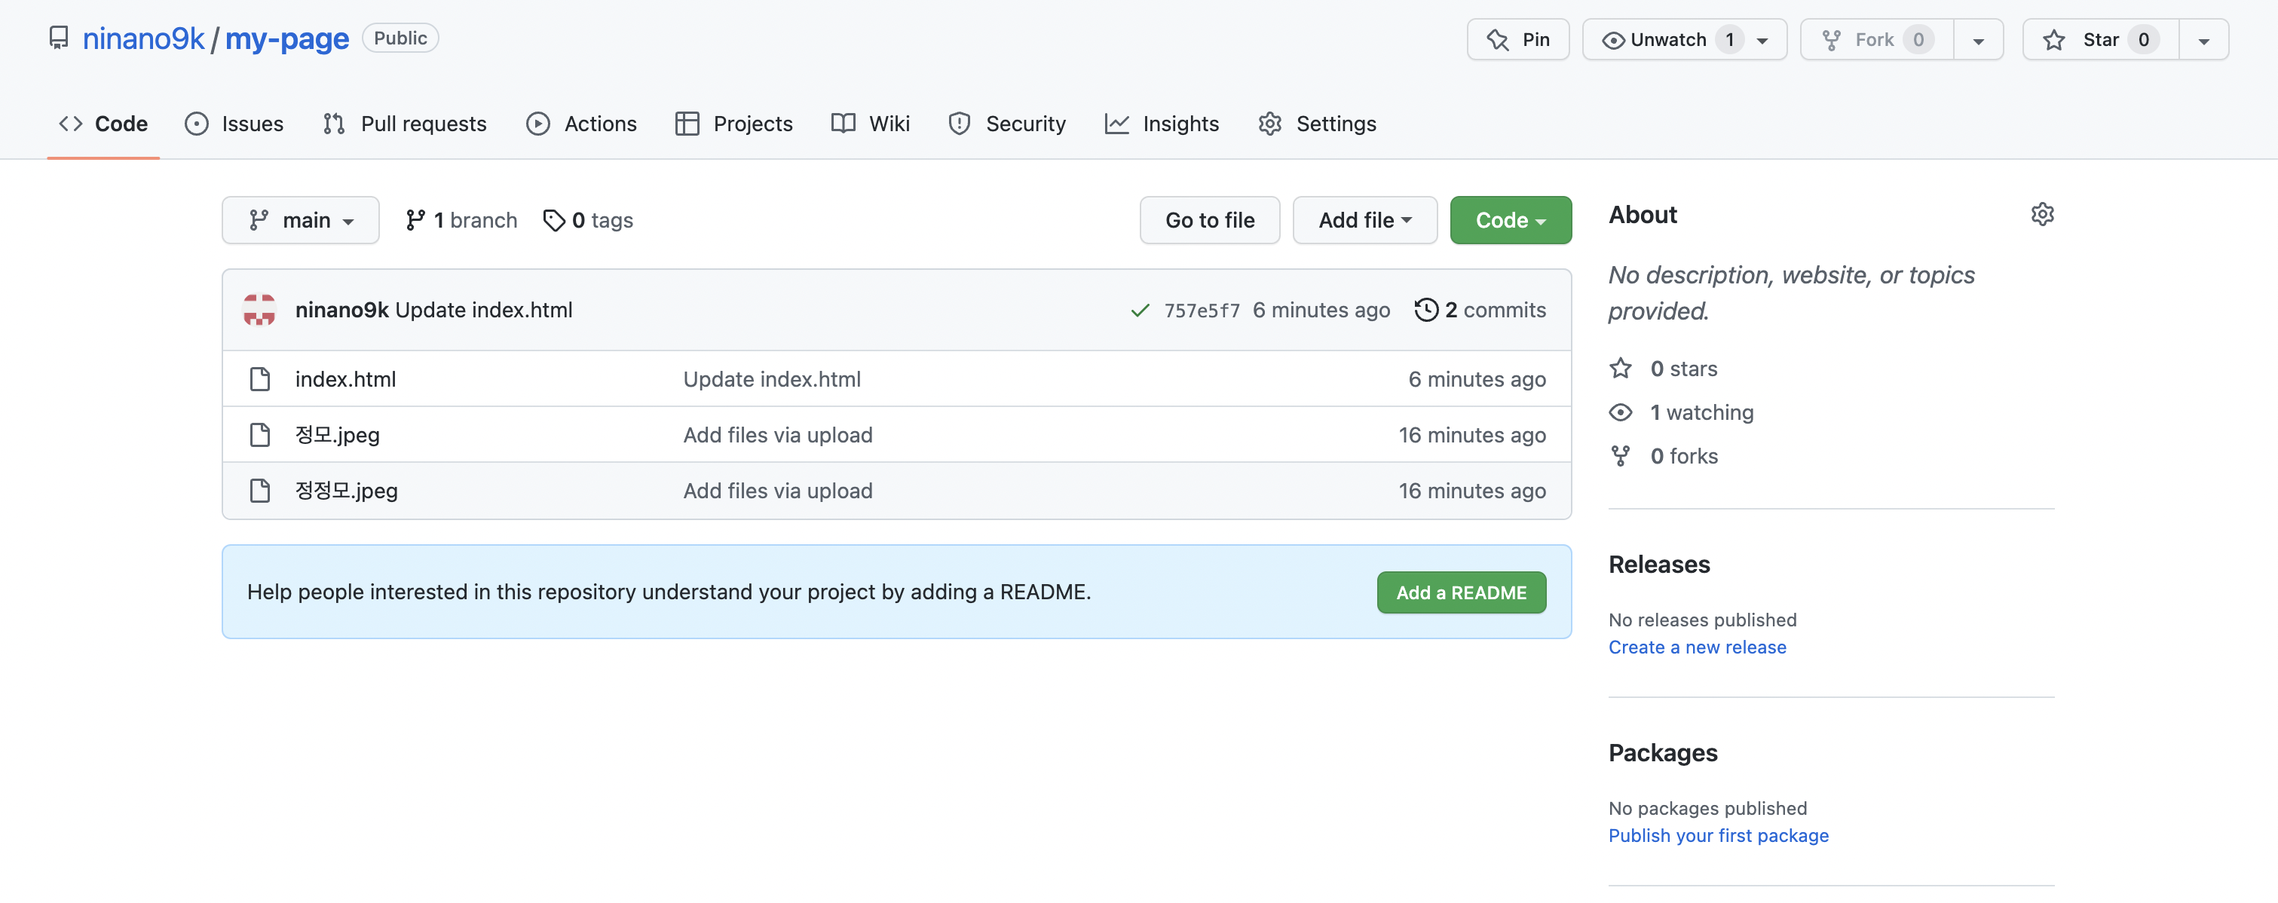Open the Add file dropdown
Screen dimensions: 2278x903
coord(1364,220)
